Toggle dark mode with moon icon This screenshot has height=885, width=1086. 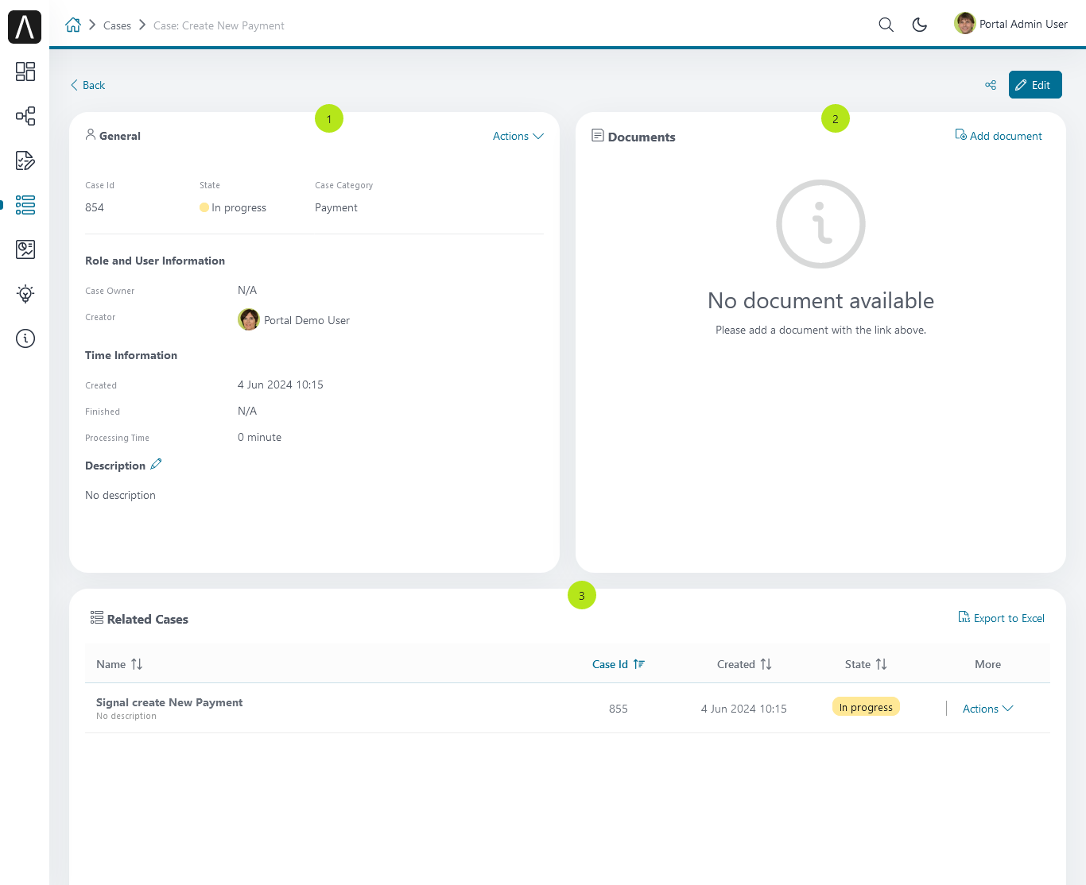920,25
